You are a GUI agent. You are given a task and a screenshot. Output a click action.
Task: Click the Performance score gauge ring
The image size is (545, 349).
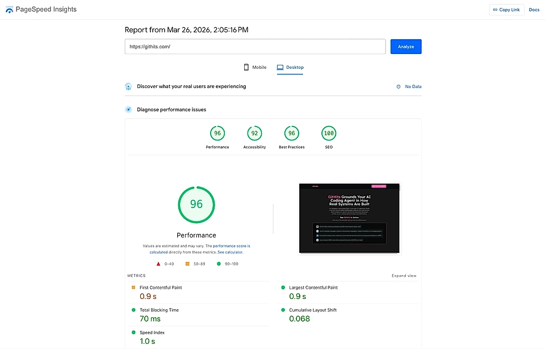coord(196,204)
